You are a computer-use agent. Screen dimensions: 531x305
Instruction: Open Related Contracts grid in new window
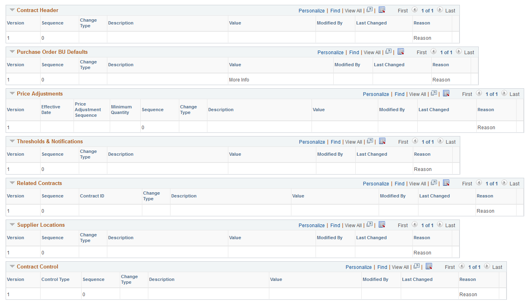[x=434, y=183]
